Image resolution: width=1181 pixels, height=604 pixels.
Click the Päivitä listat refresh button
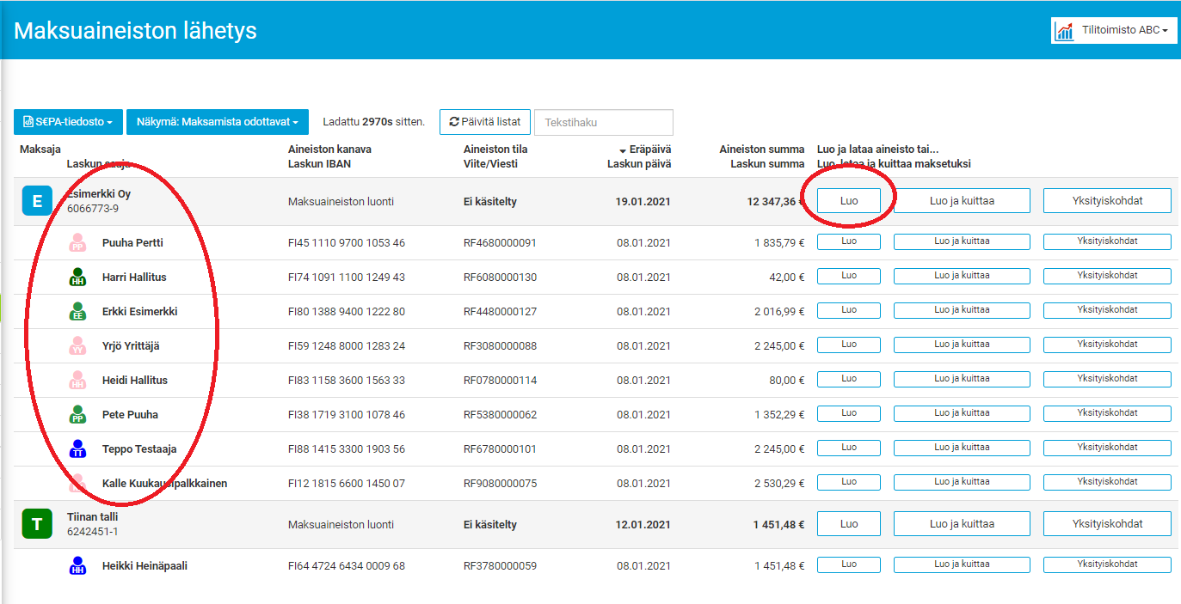pos(485,122)
